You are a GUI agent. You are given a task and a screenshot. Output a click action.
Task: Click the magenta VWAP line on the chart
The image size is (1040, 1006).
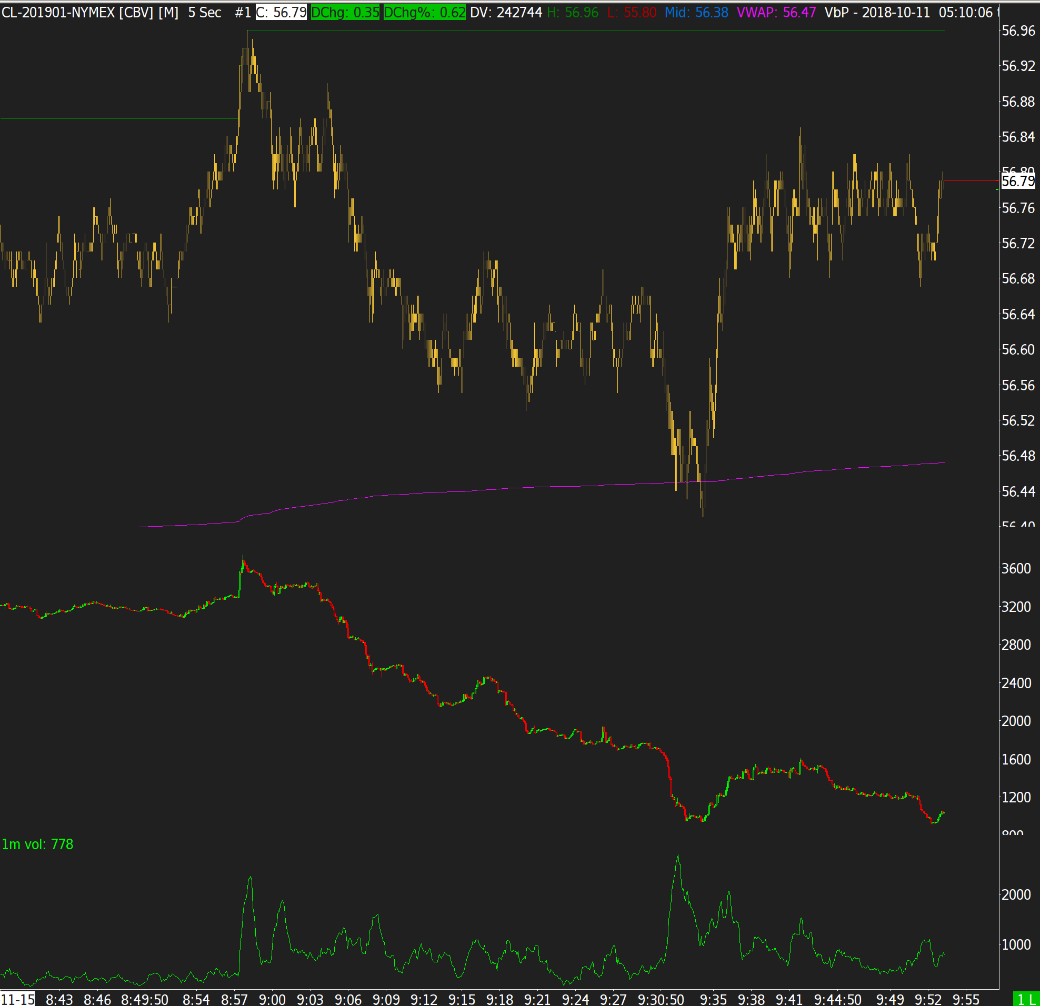pos(531,487)
